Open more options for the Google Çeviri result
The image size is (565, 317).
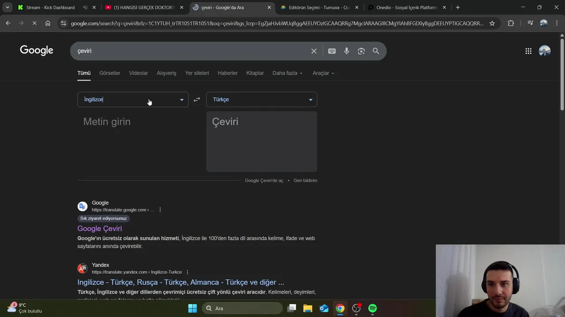[160, 210]
